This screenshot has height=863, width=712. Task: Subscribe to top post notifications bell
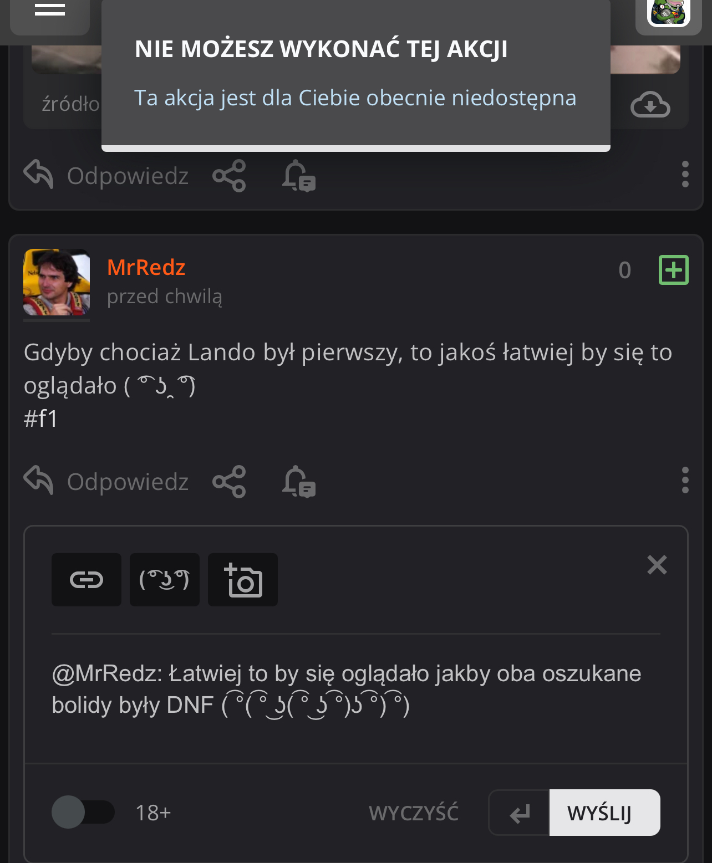[x=298, y=176]
